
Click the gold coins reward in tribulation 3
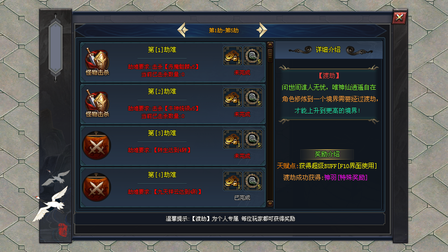[232, 139]
